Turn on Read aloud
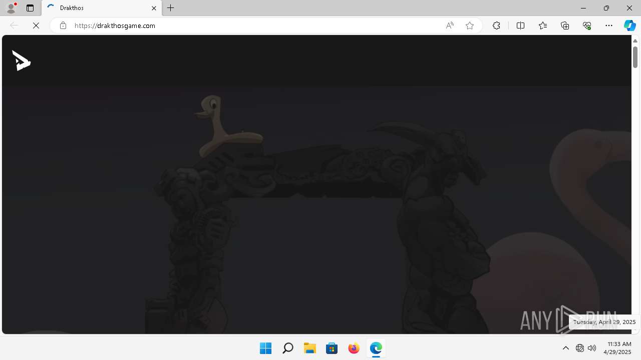The image size is (641, 360). 450,25
